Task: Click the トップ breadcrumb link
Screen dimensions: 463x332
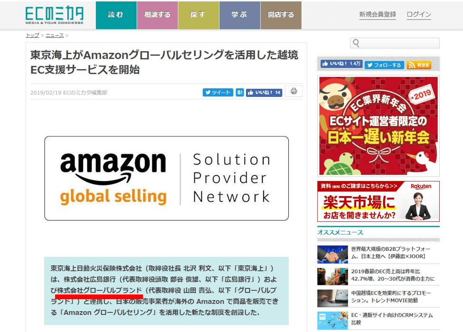Action: pyautogui.click(x=32, y=36)
